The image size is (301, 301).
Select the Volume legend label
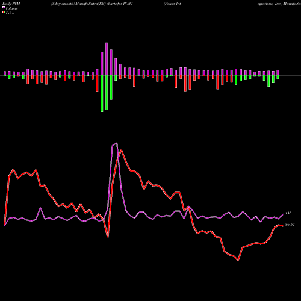click(11, 8)
